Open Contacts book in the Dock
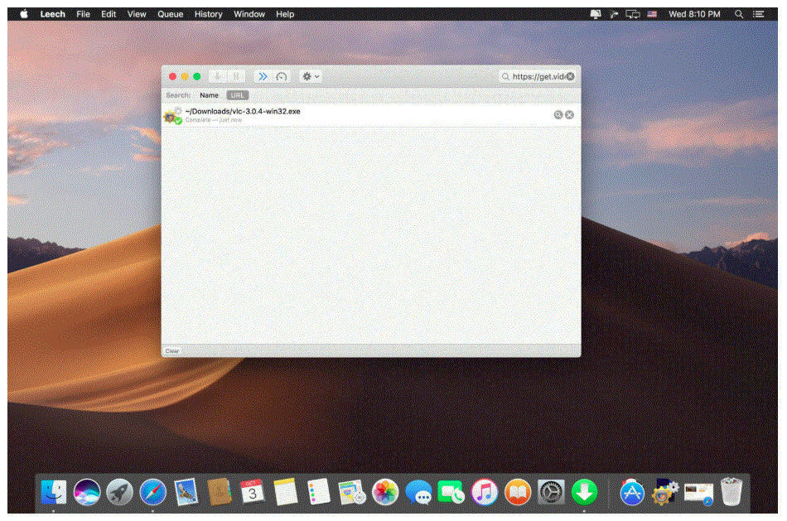 pyautogui.click(x=220, y=492)
